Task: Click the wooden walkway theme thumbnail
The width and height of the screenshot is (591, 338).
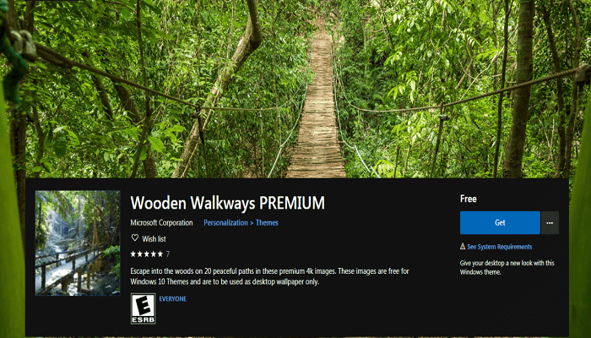Action: tap(78, 243)
